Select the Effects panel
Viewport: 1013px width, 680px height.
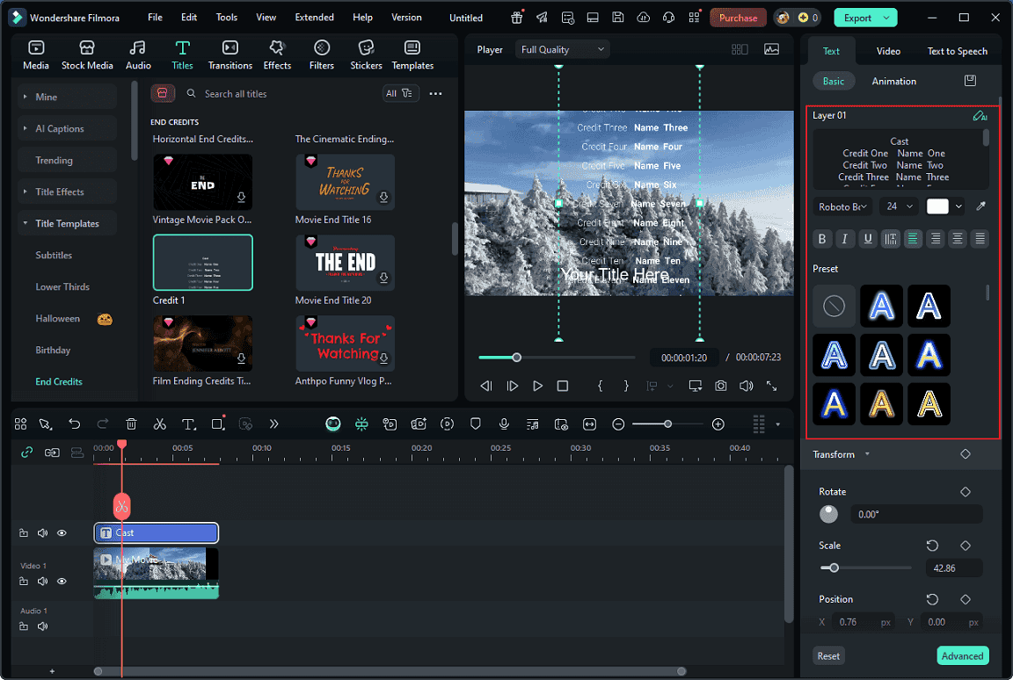point(277,53)
